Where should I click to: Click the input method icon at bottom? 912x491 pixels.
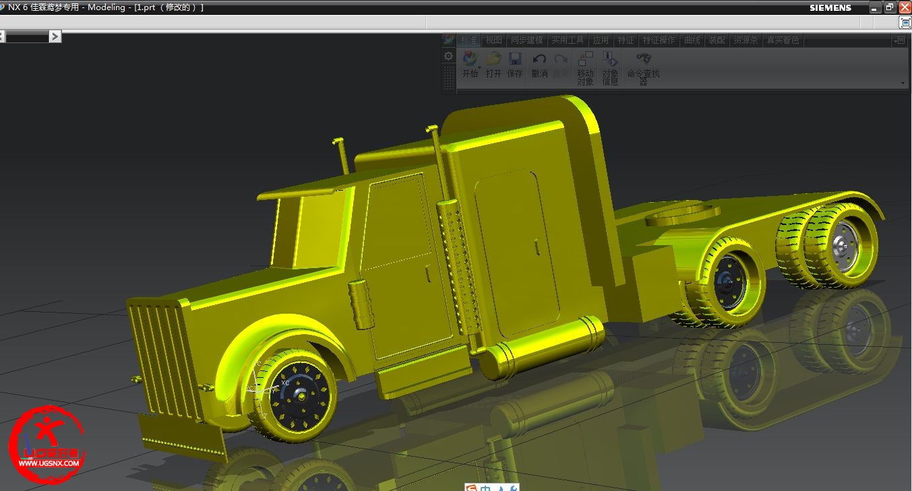(472, 488)
